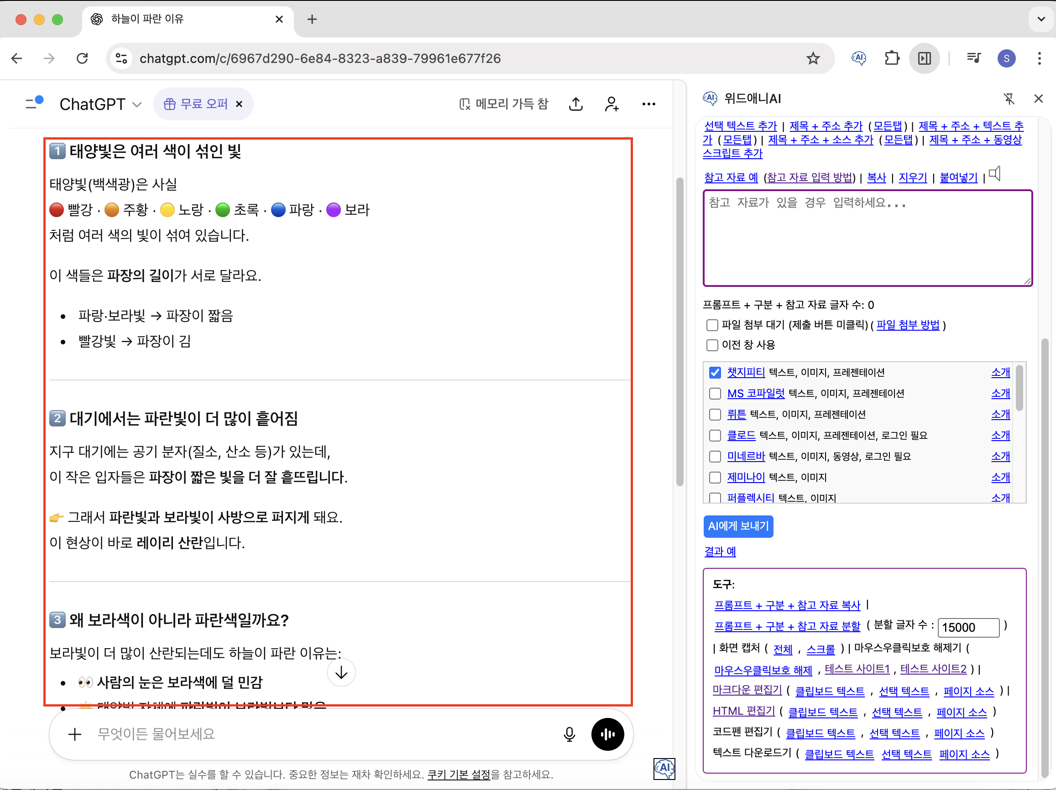Image resolution: width=1056 pixels, height=790 pixels.
Task: Open the tab search chevron dropdown
Action: (1041, 19)
